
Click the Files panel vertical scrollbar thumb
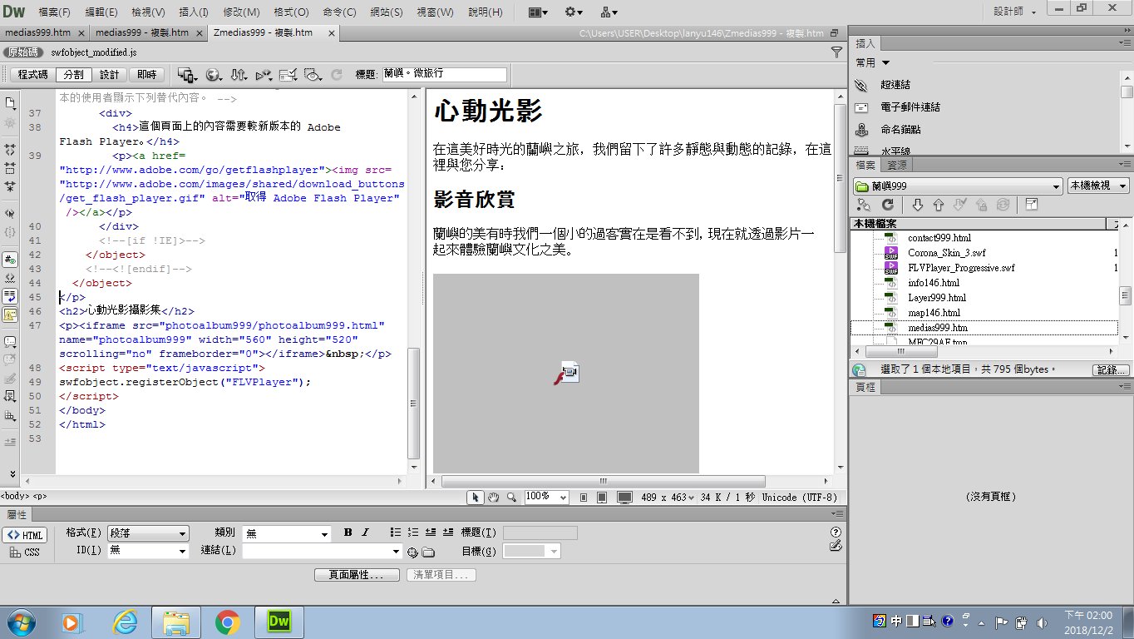tap(1126, 295)
